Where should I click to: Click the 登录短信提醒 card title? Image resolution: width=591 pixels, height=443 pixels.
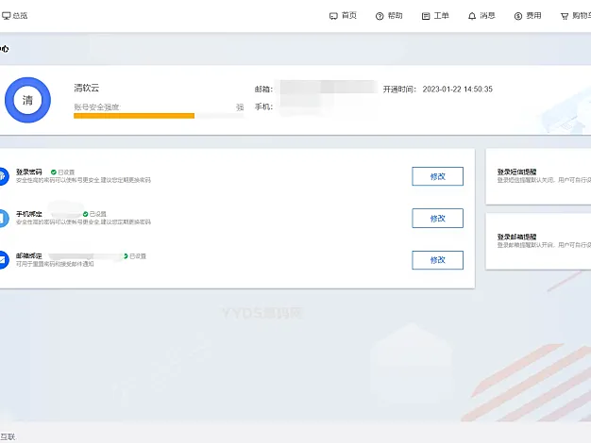coord(516,172)
